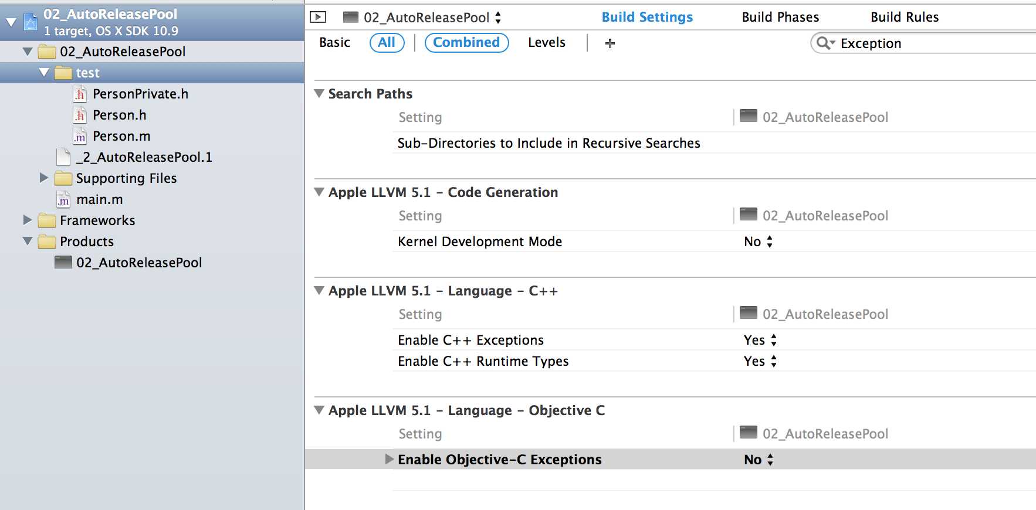Expand the Frameworks group
Screen dimensions: 1036x510
28,220
